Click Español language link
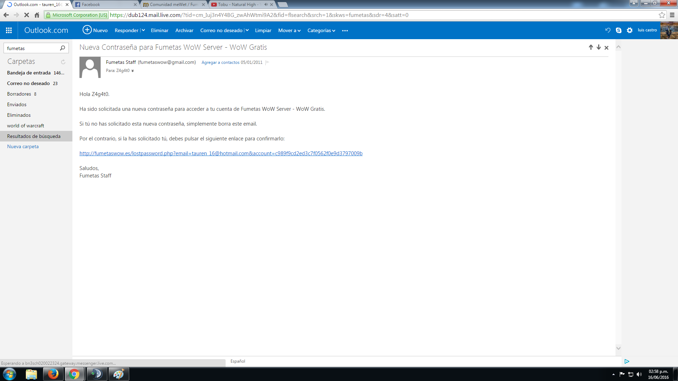Viewport: 678px width, 381px height. [x=238, y=361]
